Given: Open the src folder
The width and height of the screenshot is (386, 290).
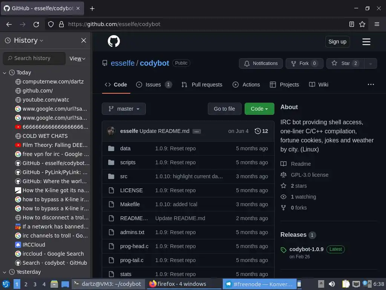Looking at the screenshot, I should tap(124, 176).
